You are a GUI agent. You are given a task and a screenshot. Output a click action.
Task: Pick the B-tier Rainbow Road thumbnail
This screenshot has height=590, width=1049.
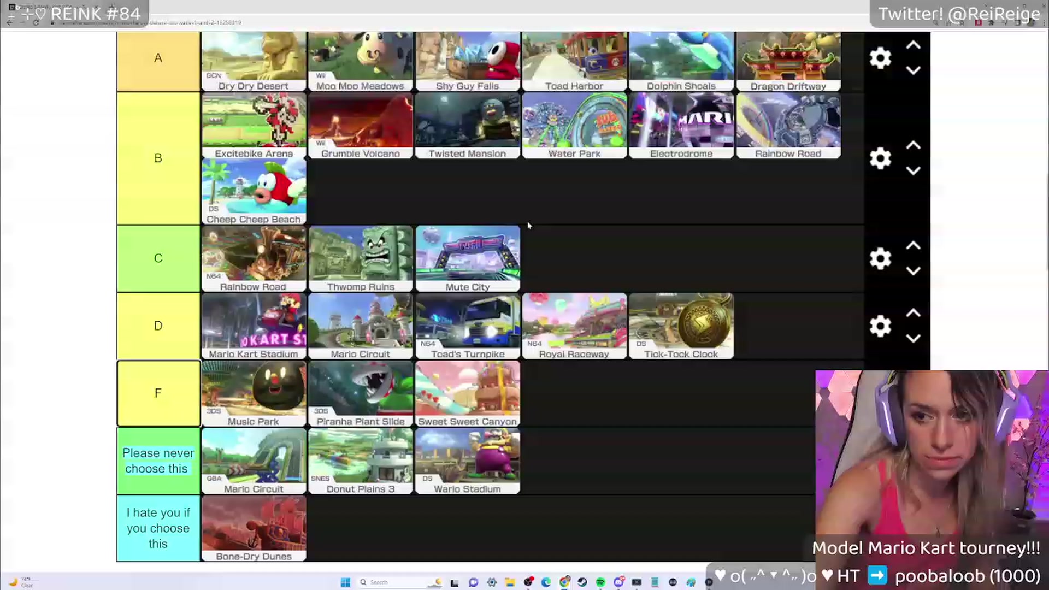788,126
